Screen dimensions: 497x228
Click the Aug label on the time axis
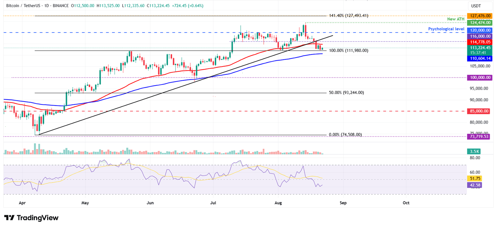click(278, 203)
